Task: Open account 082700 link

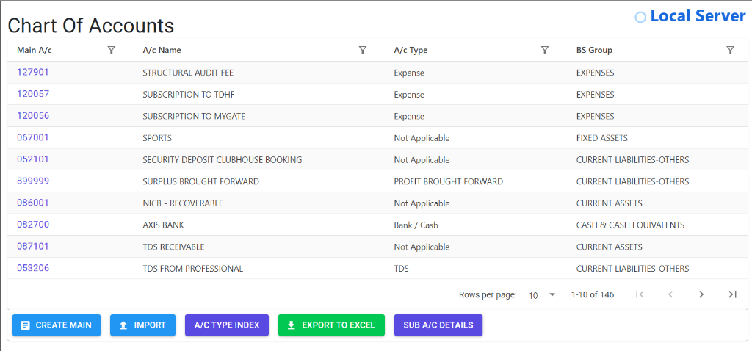Action: pos(33,225)
